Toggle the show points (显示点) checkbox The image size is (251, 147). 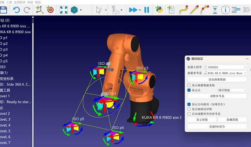click(x=189, y=90)
